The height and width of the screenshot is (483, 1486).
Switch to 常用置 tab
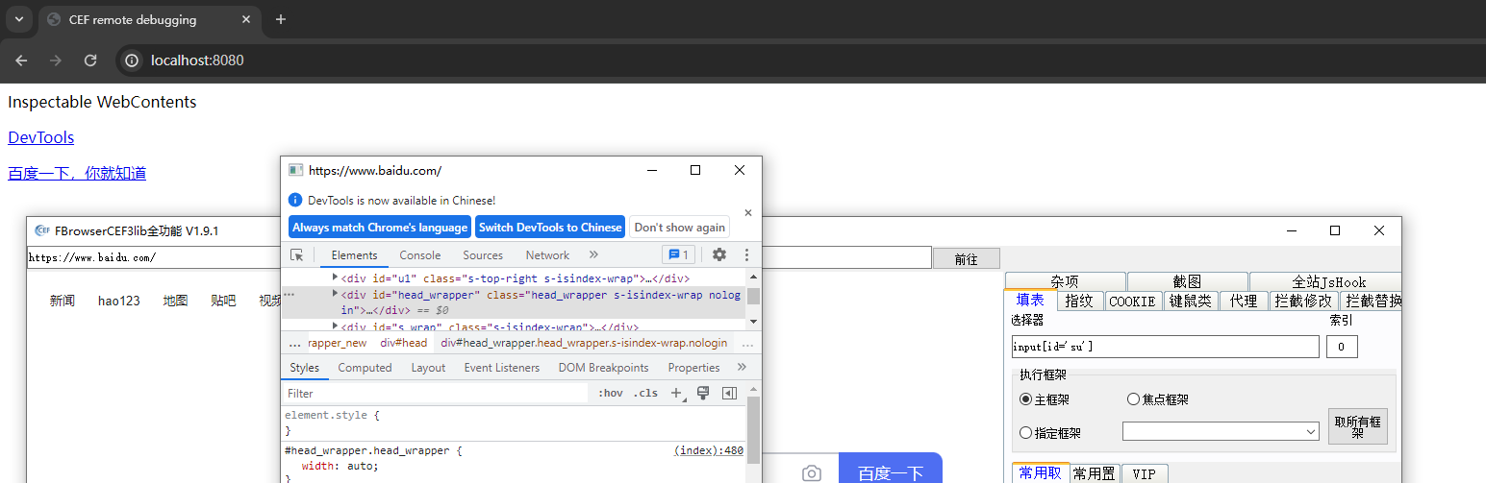click(1095, 473)
